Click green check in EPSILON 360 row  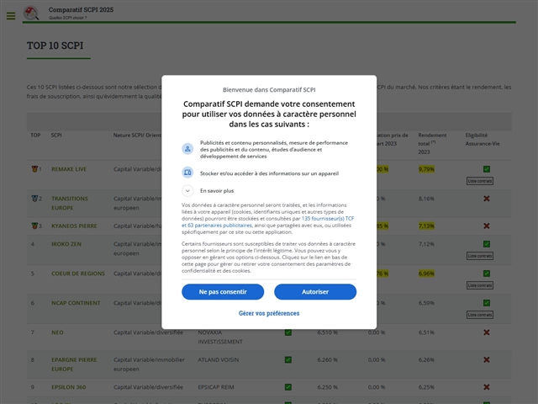click(288, 387)
